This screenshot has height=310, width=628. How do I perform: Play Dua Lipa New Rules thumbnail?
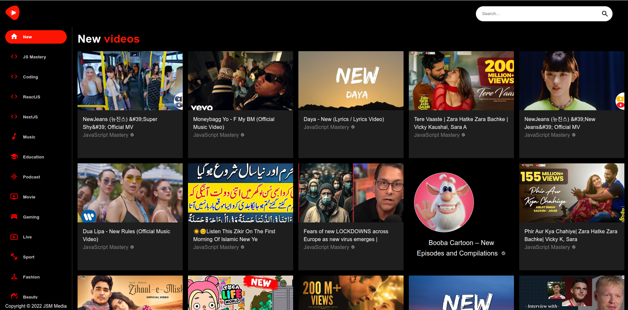click(130, 193)
